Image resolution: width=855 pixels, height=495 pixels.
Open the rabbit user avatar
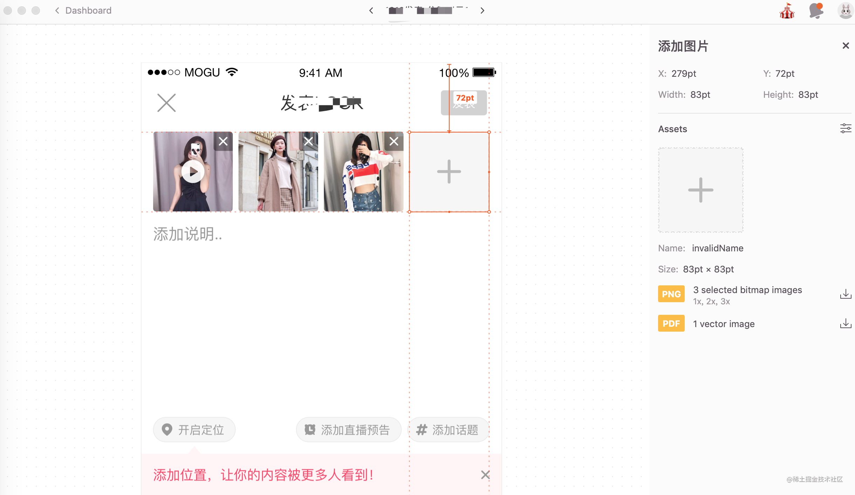click(846, 11)
